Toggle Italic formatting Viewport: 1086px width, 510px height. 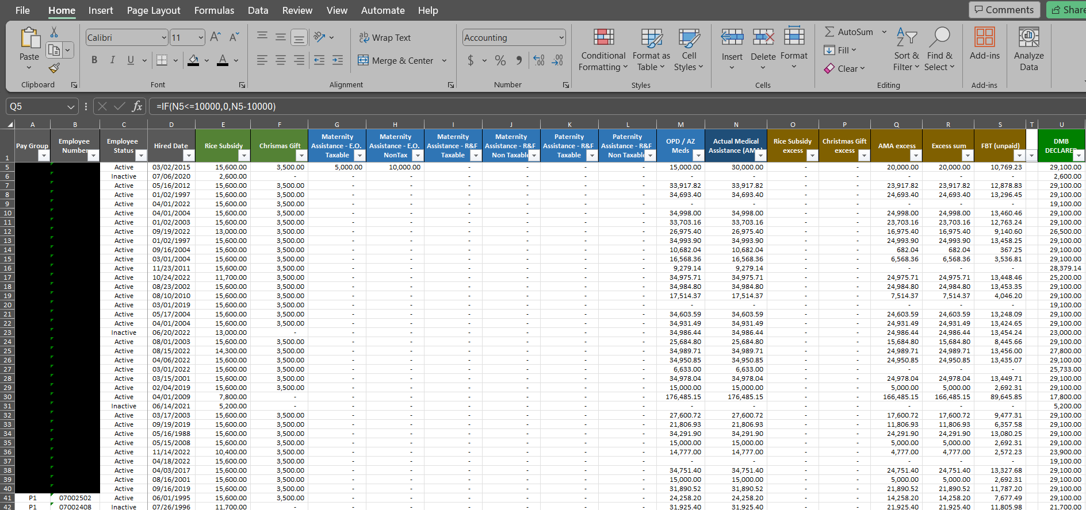[113, 60]
